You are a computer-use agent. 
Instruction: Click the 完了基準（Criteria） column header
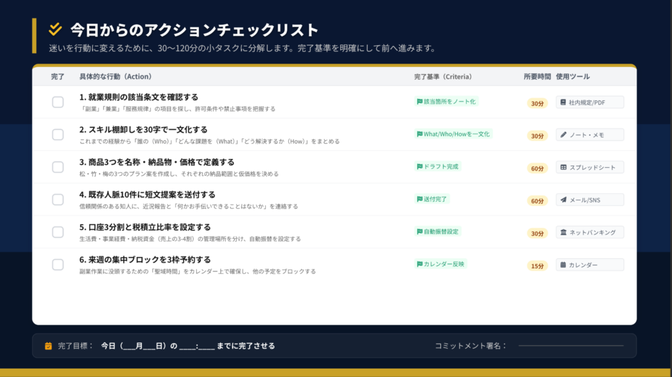click(443, 77)
